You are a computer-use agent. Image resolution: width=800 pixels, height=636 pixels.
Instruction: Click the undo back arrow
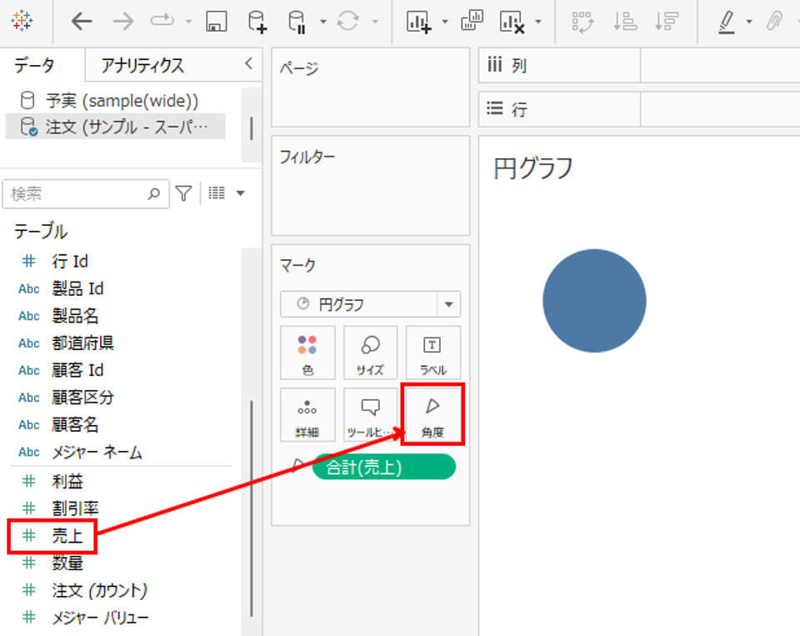82,22
